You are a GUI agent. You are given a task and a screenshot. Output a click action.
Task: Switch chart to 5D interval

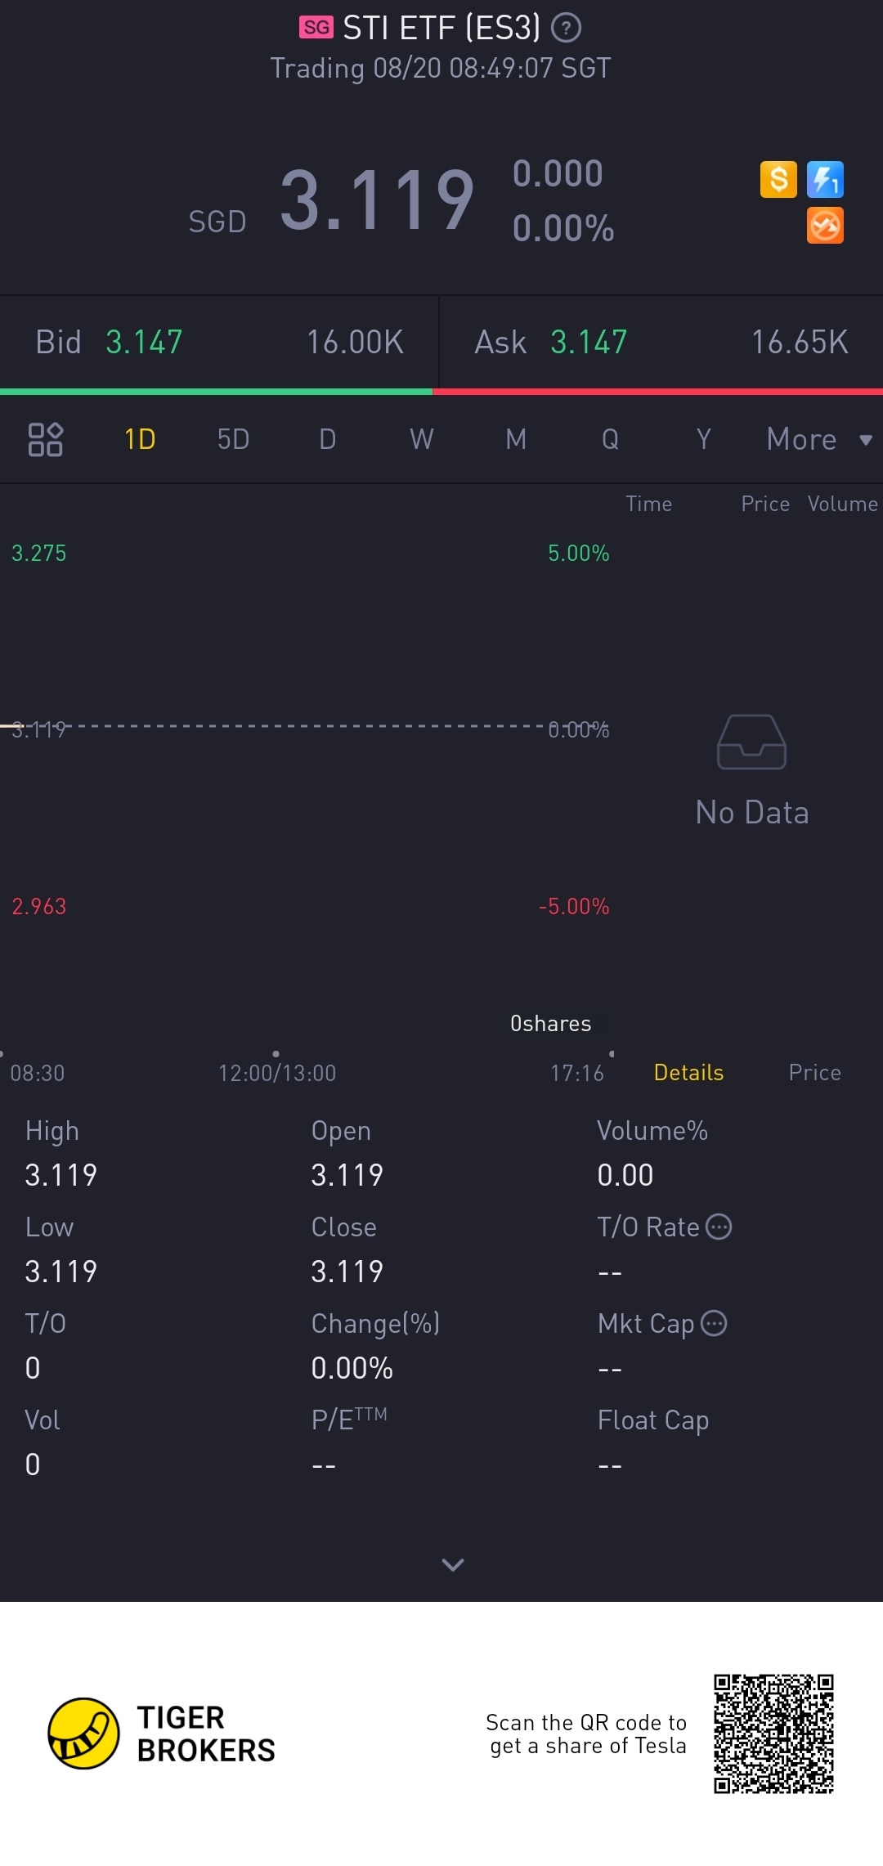pyautogui.click(x=233, y=439)
